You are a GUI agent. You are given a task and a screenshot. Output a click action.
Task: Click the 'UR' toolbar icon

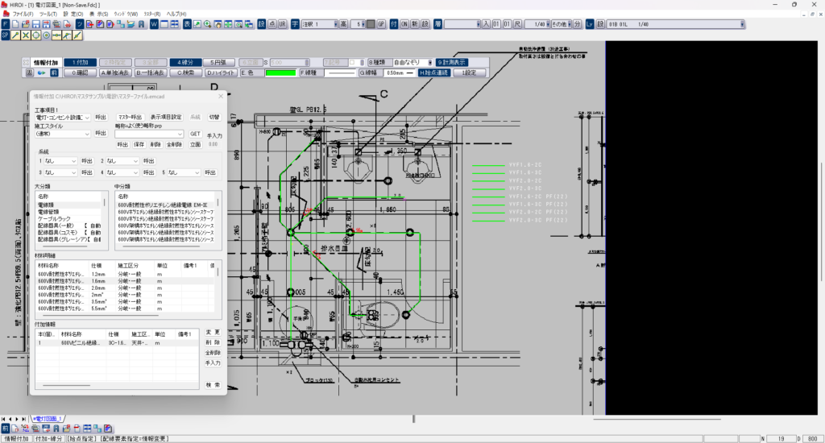point(283,24)
